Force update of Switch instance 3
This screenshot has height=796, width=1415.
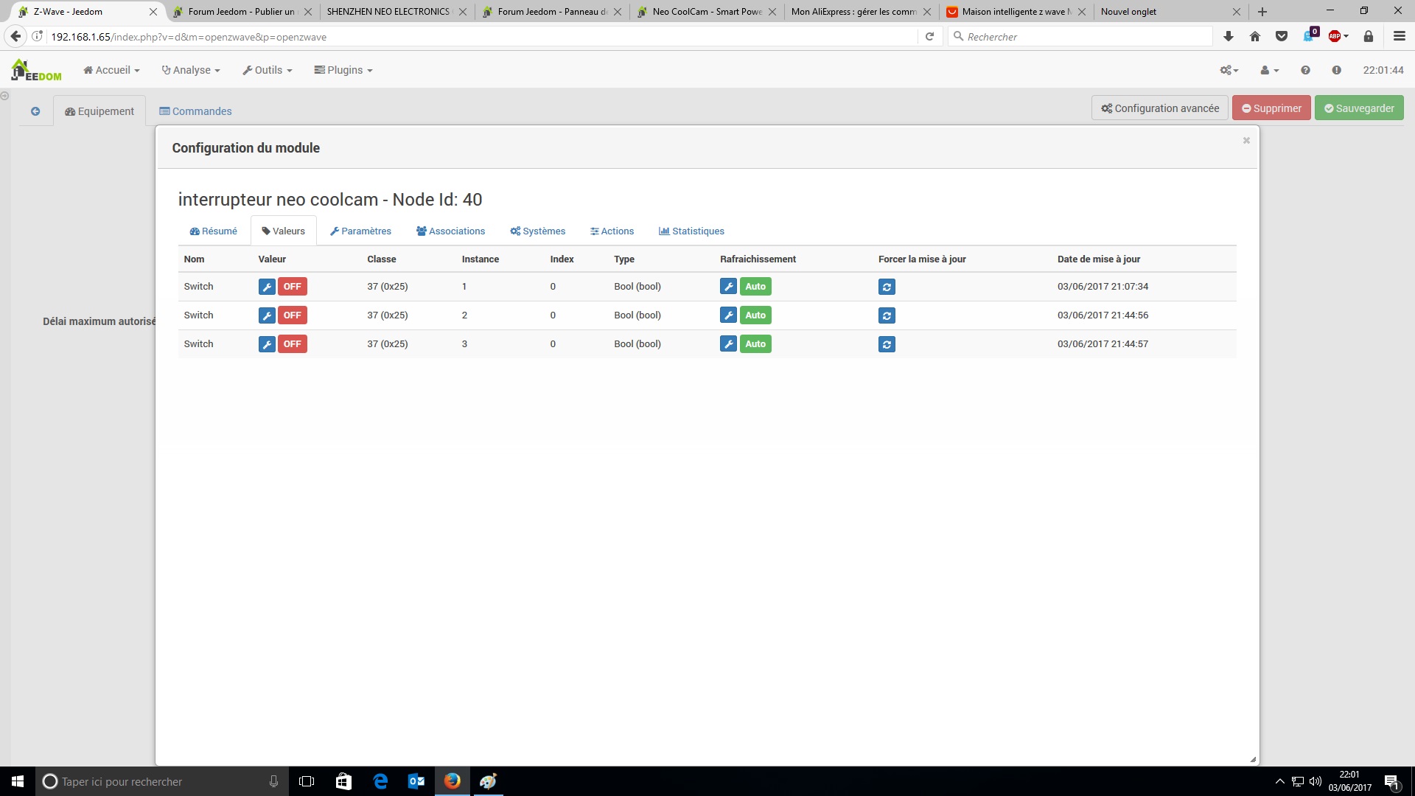coord(887,344)
